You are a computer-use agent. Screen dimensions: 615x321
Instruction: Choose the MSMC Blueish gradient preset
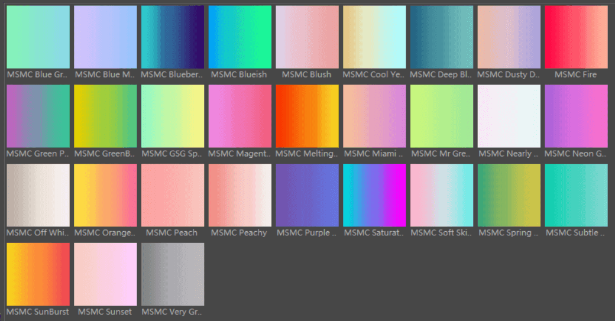[x=240, y=37]
